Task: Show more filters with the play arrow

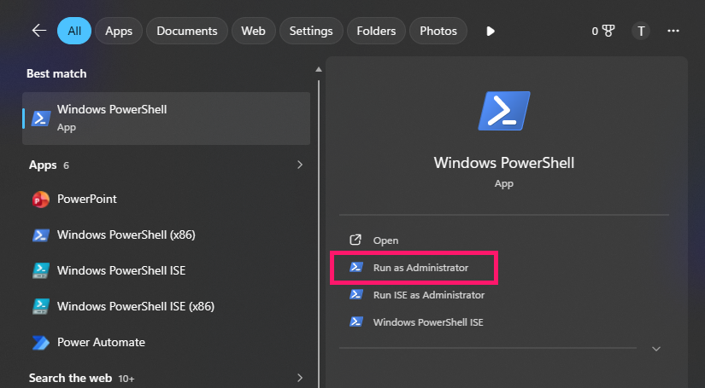Action: [x=491, y=31]
